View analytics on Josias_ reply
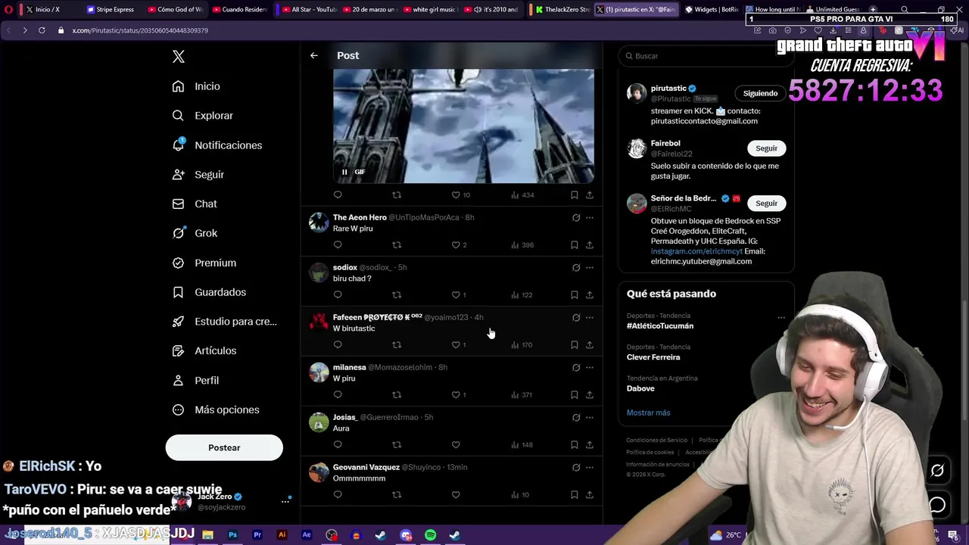Image resolution: width=969 pixels, height=545 pixels. [522, 444]
